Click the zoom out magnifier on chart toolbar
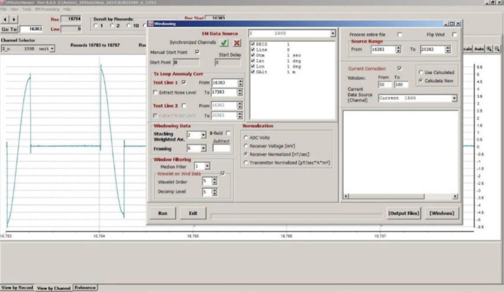This screenshot has width=504, height=292. pyautogui.click(x=497, y=49)
